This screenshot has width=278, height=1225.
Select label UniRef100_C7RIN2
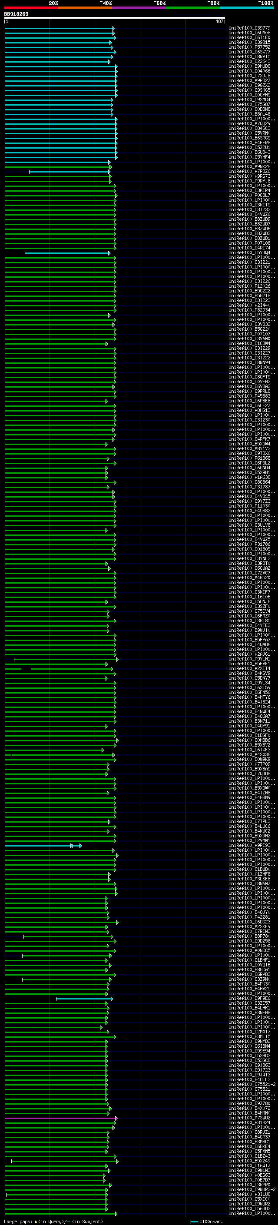[249, 931]
